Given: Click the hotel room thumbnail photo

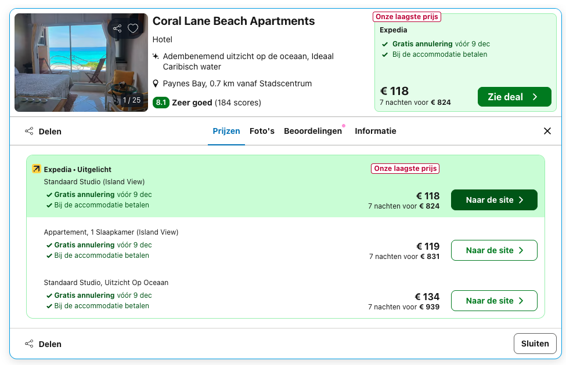Looking at the screenshot, I should click(81, 62).
